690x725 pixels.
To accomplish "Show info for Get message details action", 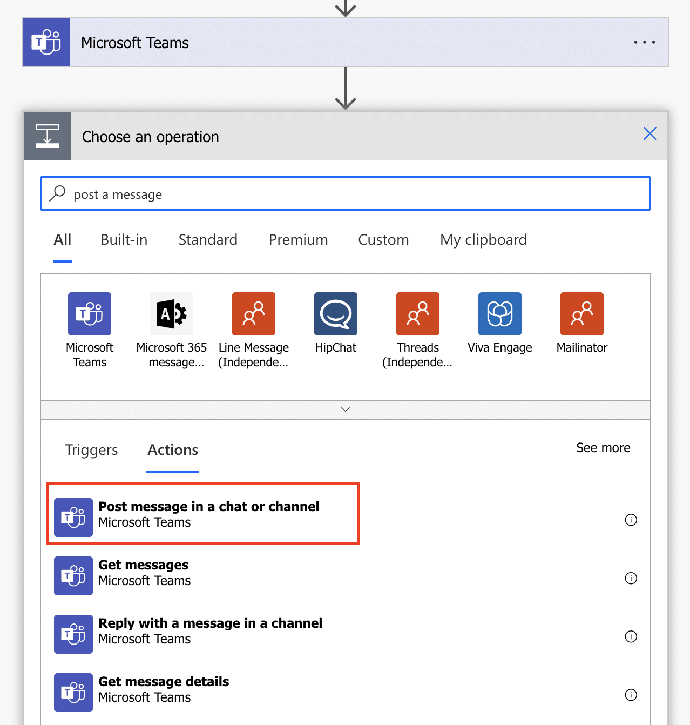I will (x=631, y=695).
